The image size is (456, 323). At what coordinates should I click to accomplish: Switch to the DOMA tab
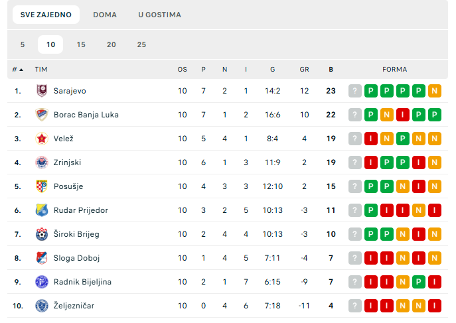point(105,15)
